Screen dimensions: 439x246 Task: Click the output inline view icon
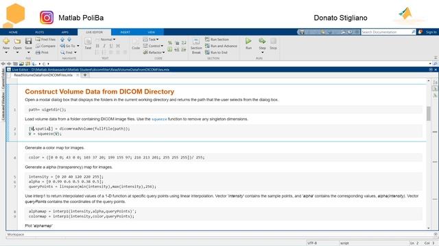435,89
